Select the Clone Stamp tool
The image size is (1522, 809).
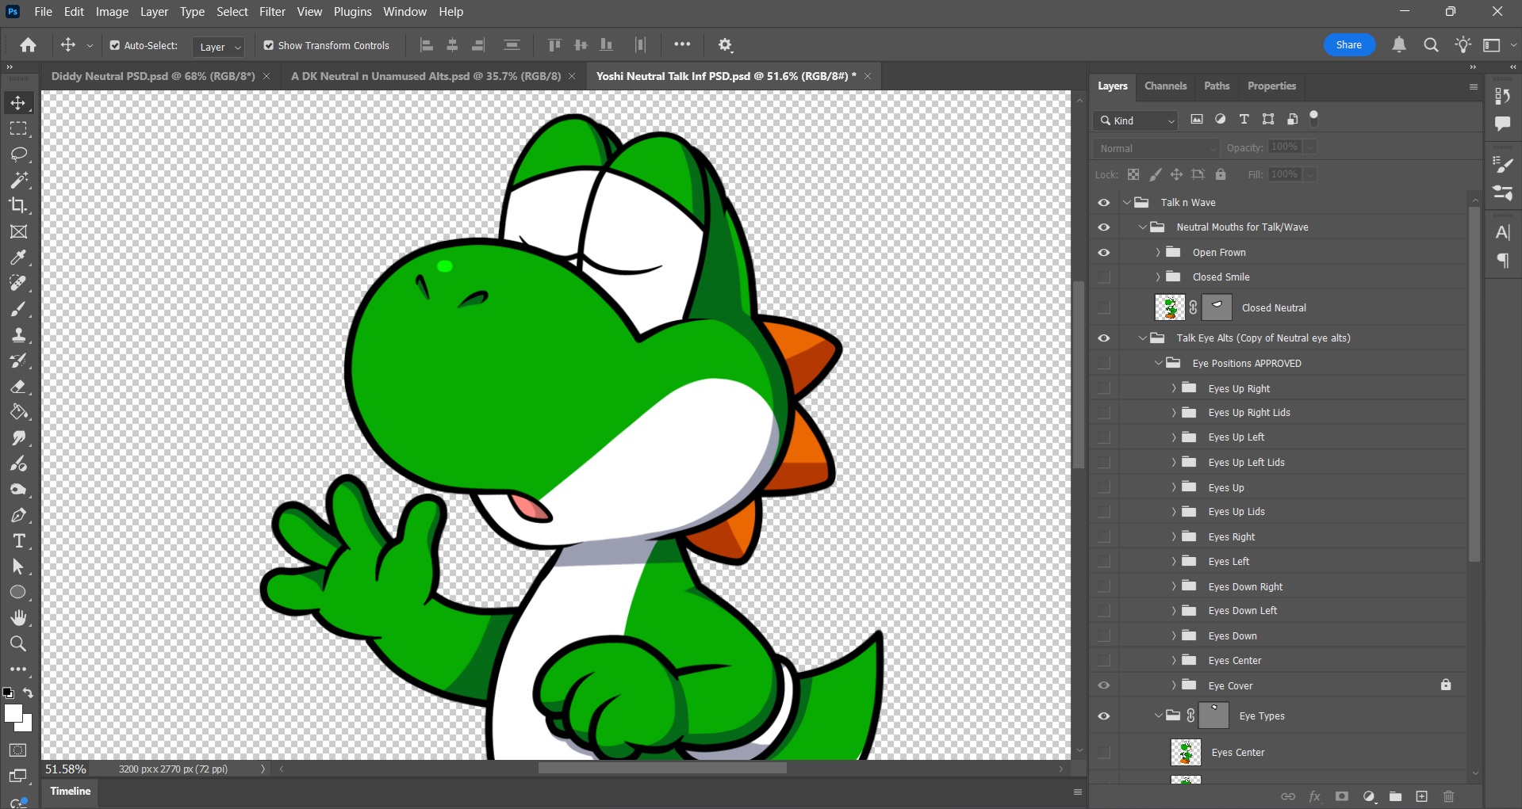click(18, 334)
